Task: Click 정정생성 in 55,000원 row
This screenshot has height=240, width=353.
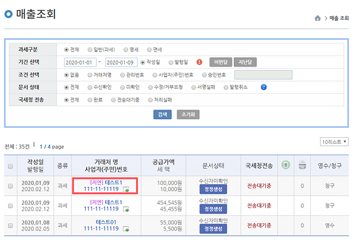Action: point(213,229)
